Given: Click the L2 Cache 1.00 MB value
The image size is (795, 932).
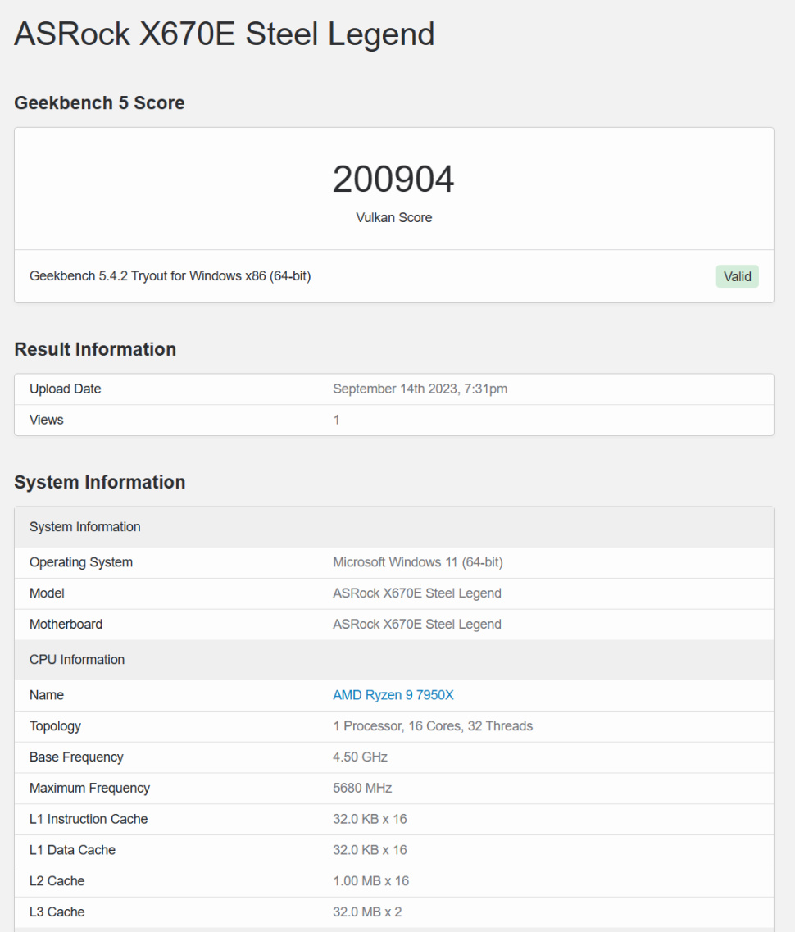Looking at the screenshot, I should coord(370,880).
